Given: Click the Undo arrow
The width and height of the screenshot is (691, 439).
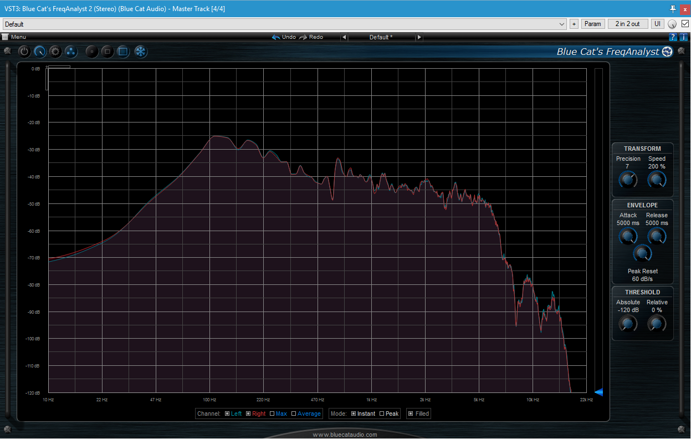Looking at the screenshot, I should pyautogui.click(x=276, y=37).
